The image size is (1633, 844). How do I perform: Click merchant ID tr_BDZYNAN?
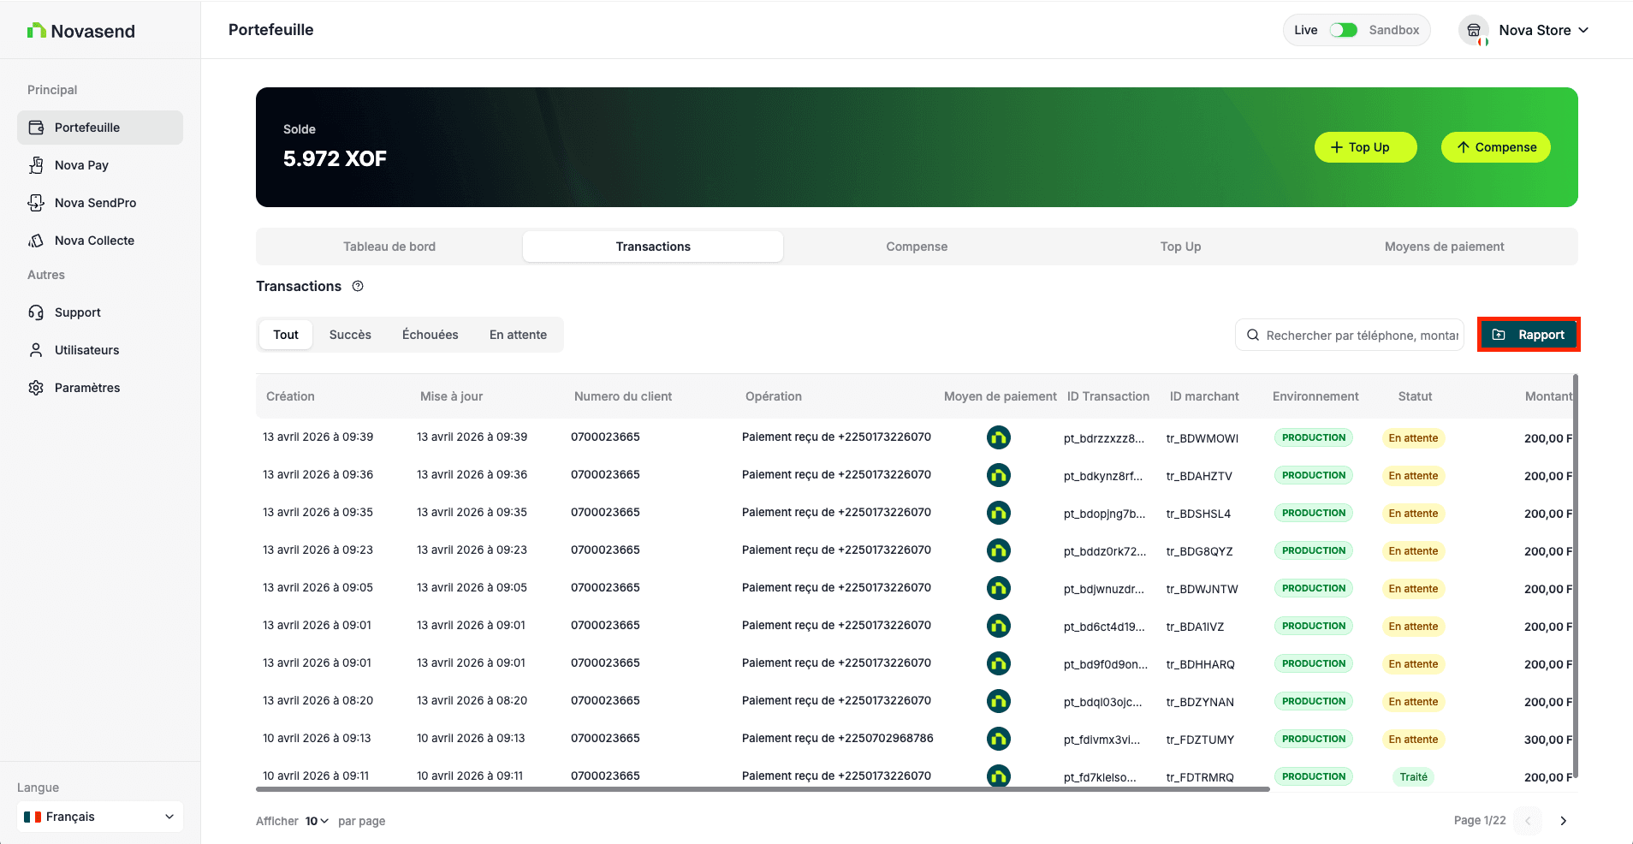pyautogui.click(x=1200, y=702)
